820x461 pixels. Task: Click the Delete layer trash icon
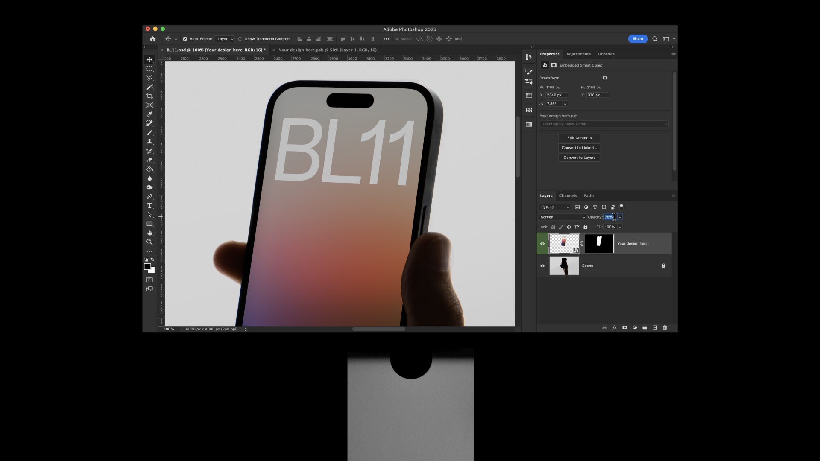pyautogui.click(x=665, y=327)
